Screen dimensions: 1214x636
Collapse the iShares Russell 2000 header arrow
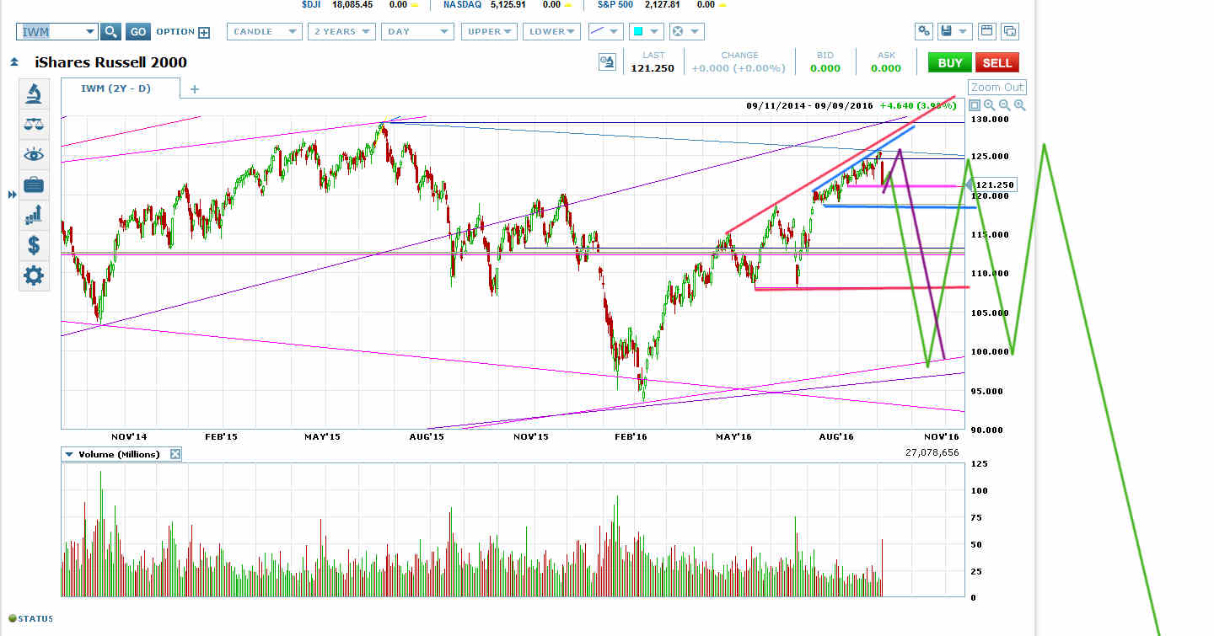click(14, 62)
